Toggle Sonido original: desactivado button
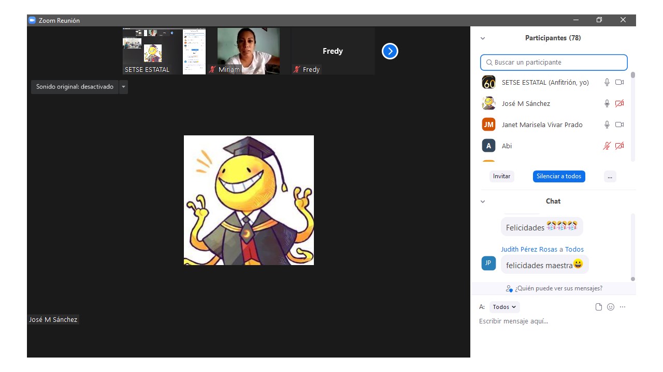 click(75, 87)
